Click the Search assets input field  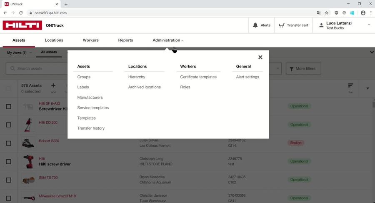coord(37,68)
